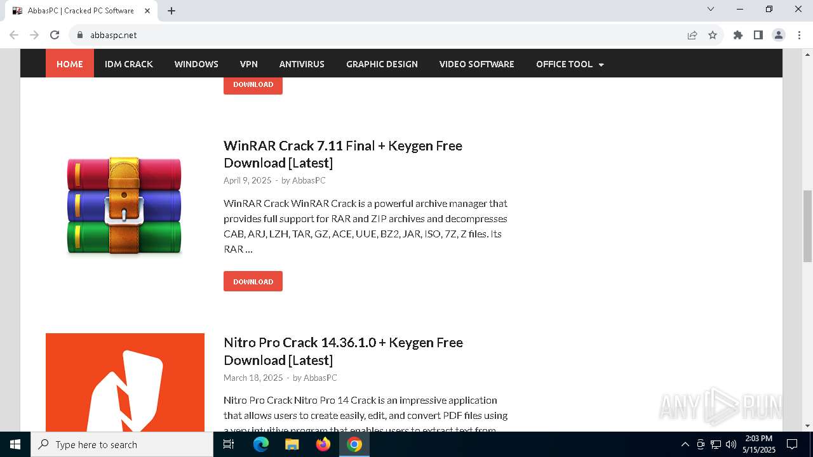
Task: Click the DOWNLOAD button below the nav bar
Action: [253, 84]
